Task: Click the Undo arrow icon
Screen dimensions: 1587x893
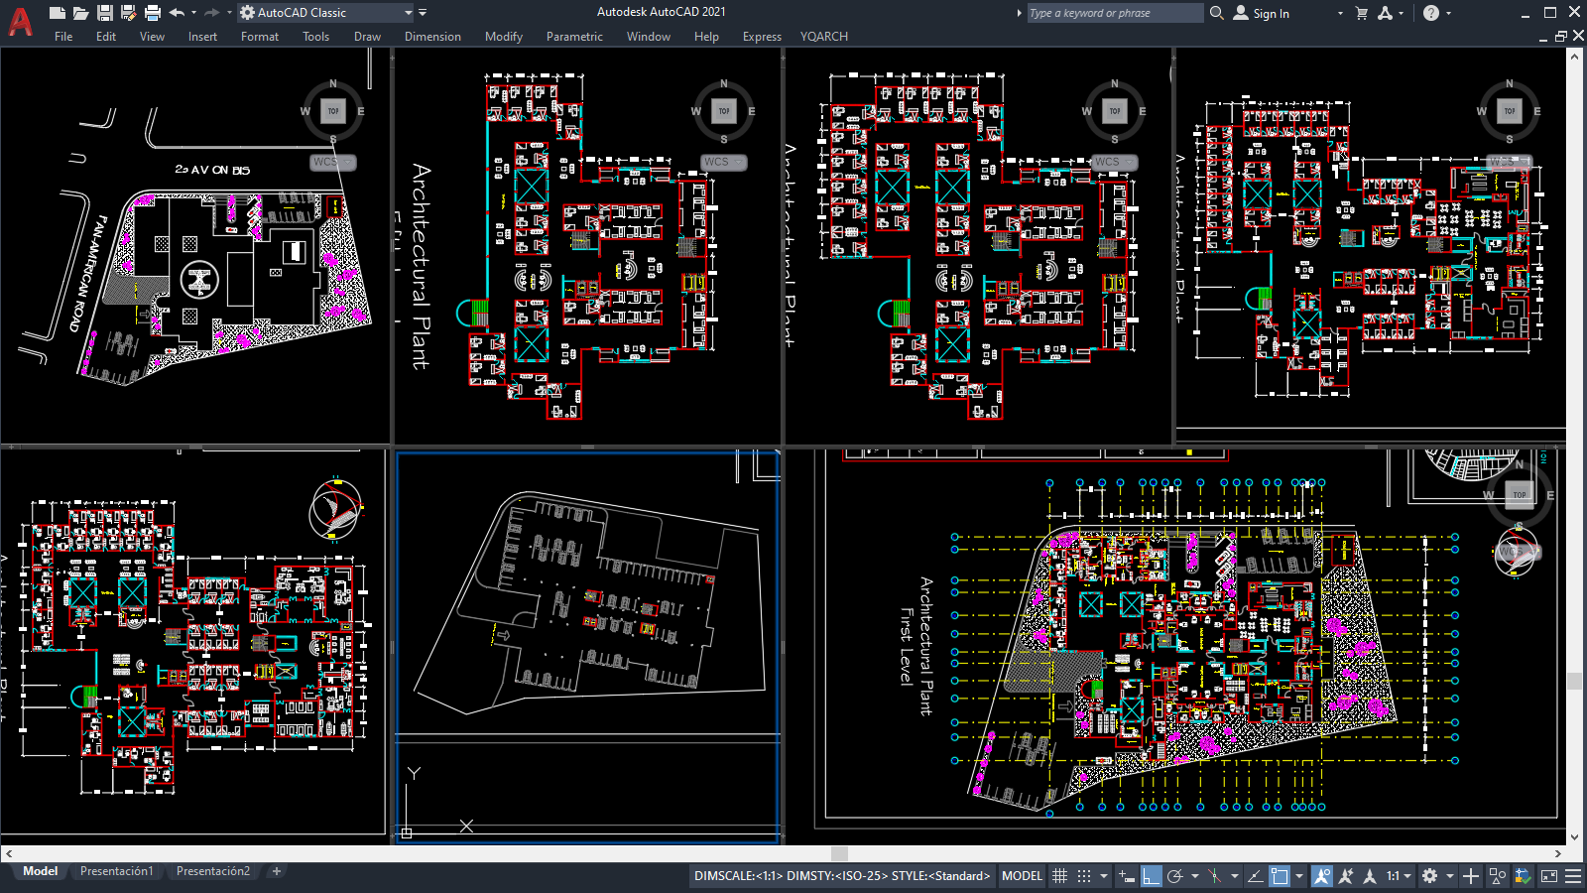Action: point(177,13)
